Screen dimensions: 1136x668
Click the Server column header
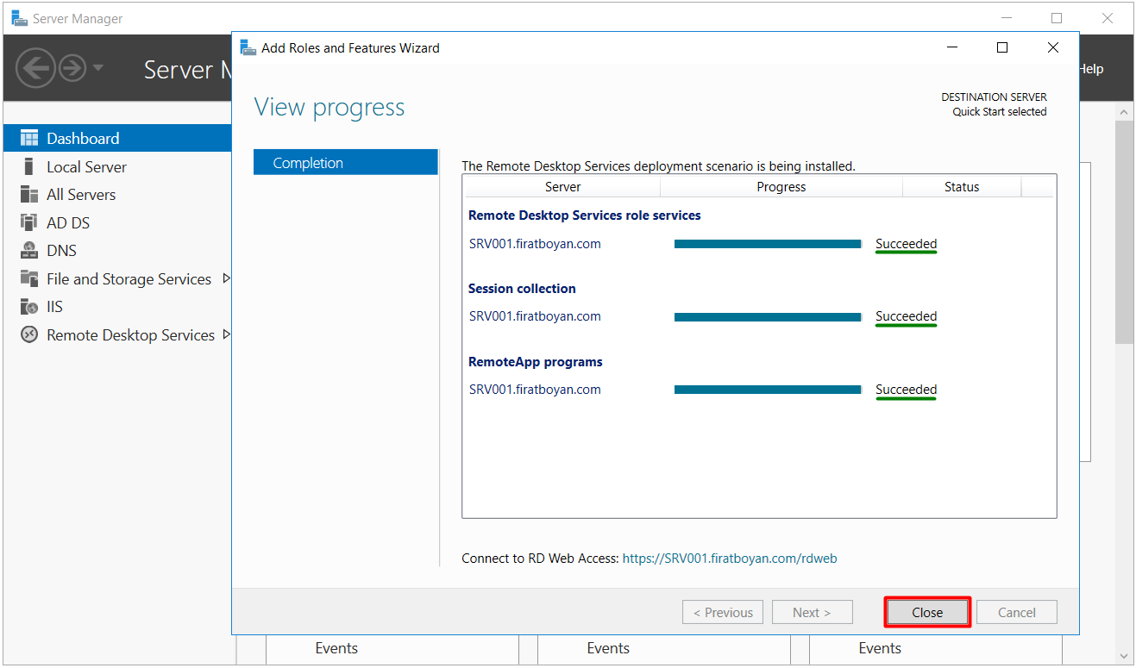point(562,186)
